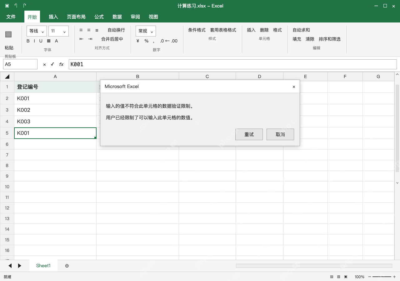400x281 pixels.
Task: Click 条件格式 in styles group
Action: (197, 30)
